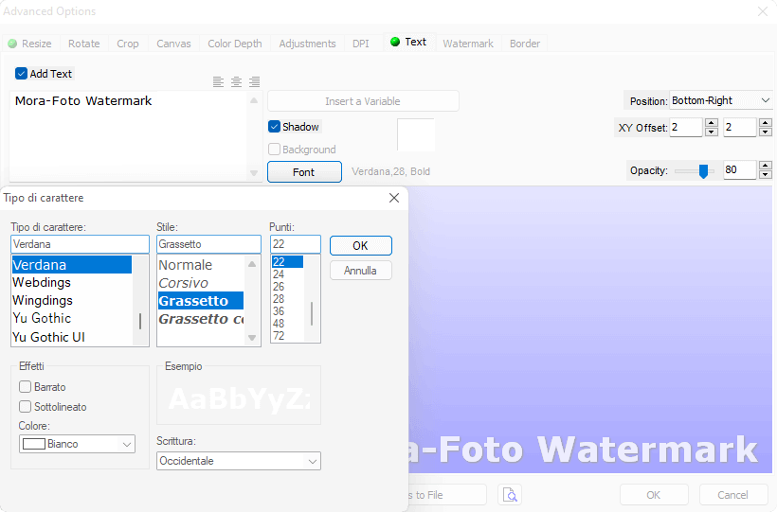Select Yu Gothic font
Image resolution: width=777 pixels, height=512 pixels.
pyautogui.click(x=72, y=318)
